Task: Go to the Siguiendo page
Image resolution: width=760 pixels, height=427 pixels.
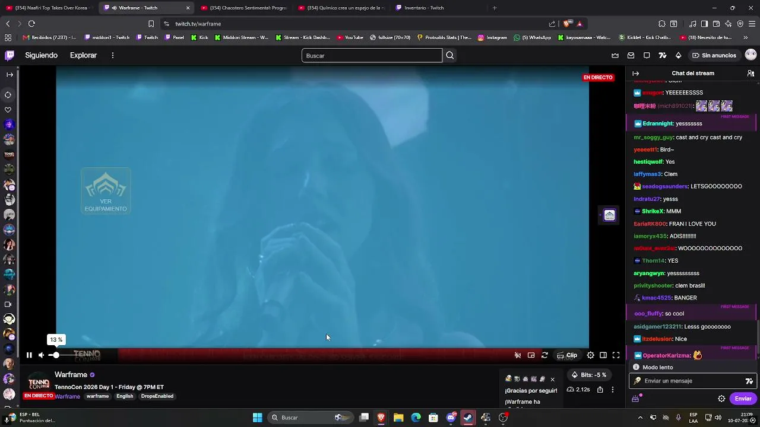Action: coord(42,55)
